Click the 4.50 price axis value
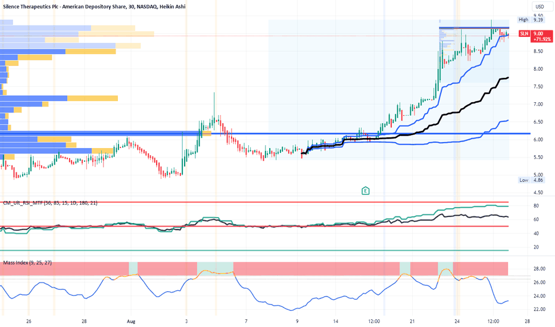The width and height of the screenshot is (555, 327). [x=538, y=193]
